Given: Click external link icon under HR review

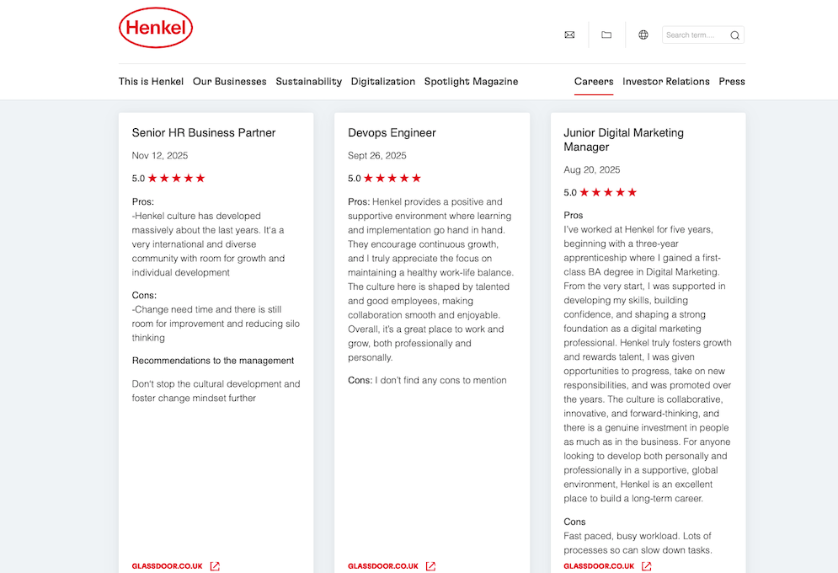Looking at the screenshot, I should 215,566.
